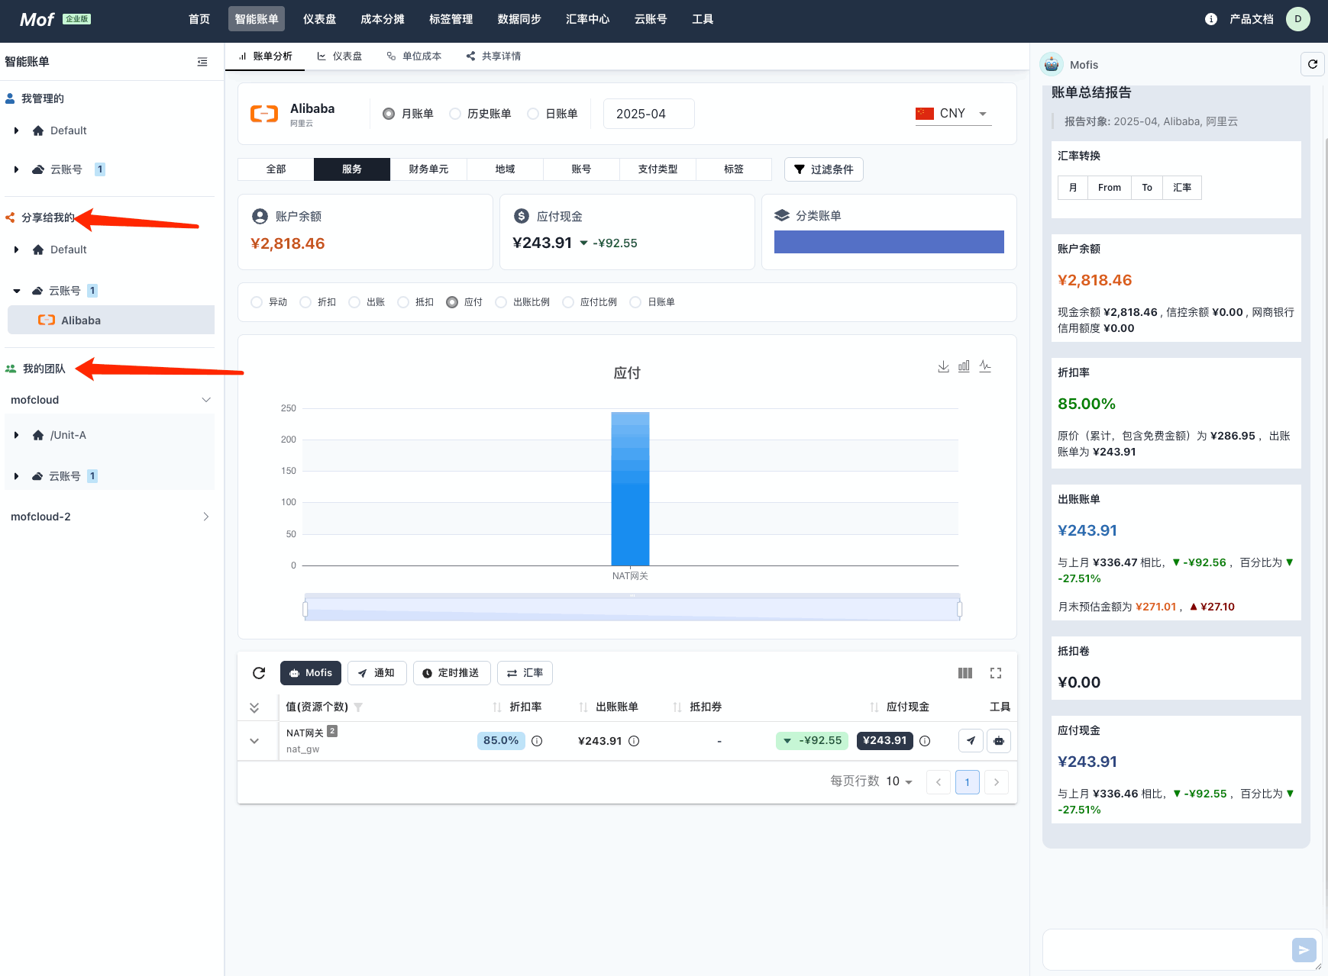Expand the mofcloud-2 team section

point(206,517)
